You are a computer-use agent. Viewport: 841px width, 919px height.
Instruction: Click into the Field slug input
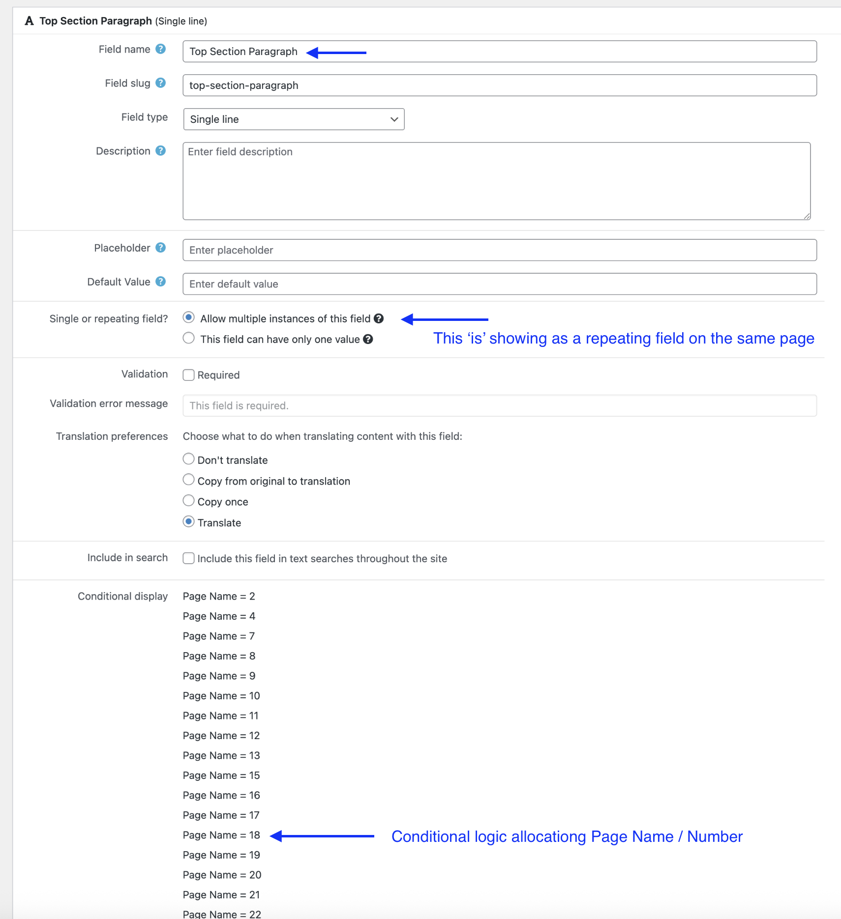pyautogui.click(x=500, y=86)
